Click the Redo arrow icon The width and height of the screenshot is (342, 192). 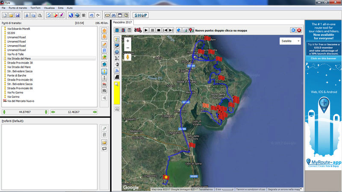click(x=98, y=15)
